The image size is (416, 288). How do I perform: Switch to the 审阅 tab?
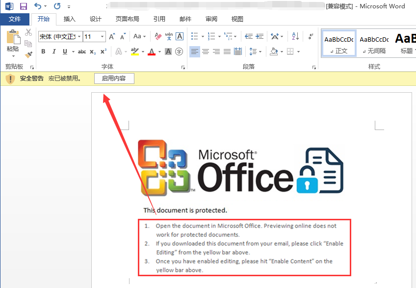point(211,19)
